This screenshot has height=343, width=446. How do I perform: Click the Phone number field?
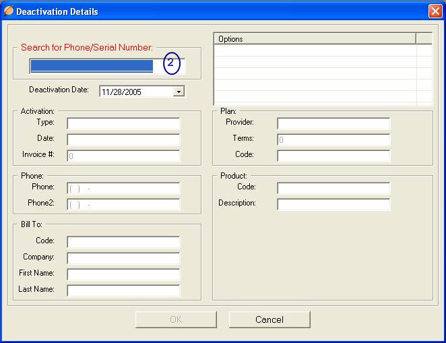[x=123, y=188]
